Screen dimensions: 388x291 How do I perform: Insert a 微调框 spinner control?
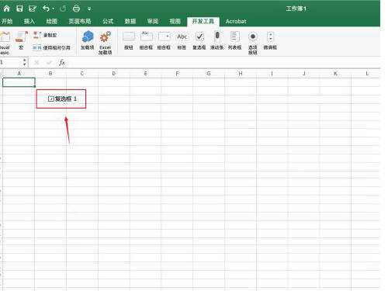pos(270,40)
